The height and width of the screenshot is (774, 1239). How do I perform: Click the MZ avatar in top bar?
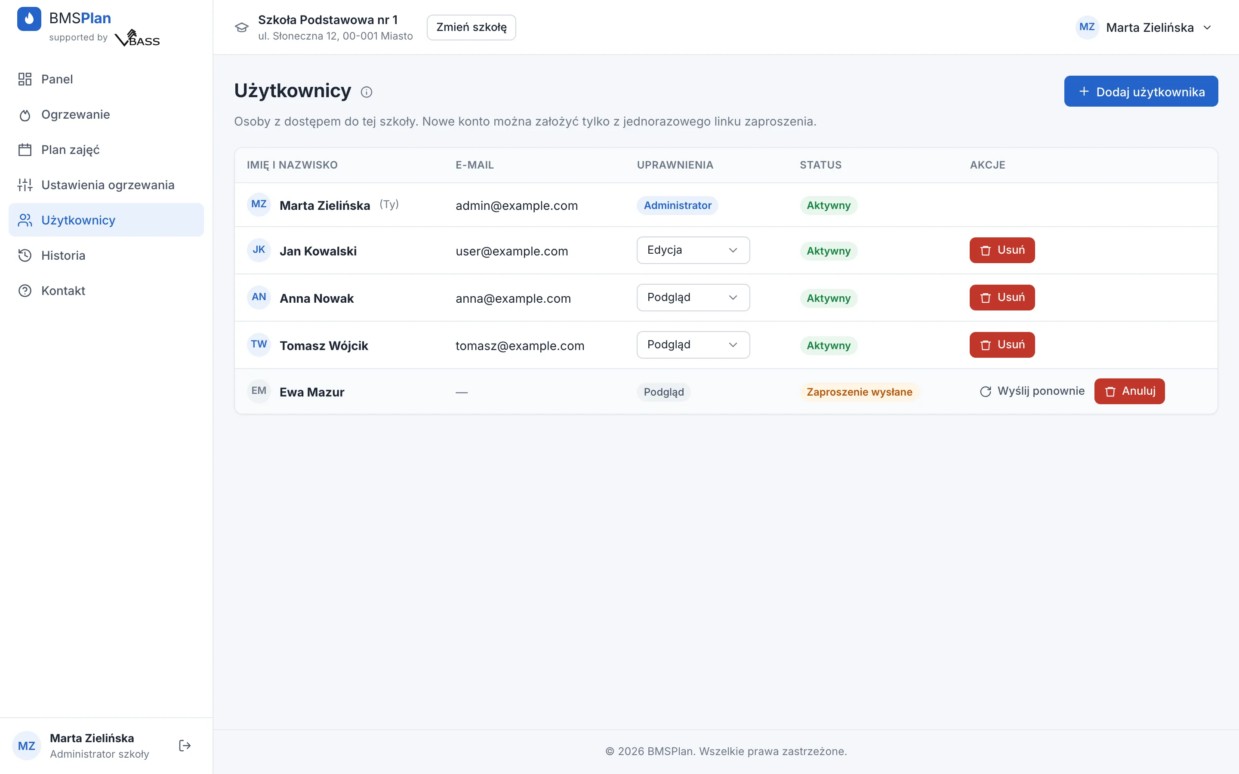coord(1087,27)
